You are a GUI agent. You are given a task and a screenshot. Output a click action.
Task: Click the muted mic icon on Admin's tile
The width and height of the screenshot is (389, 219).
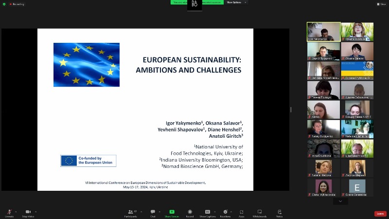click(x=309, y=117)
